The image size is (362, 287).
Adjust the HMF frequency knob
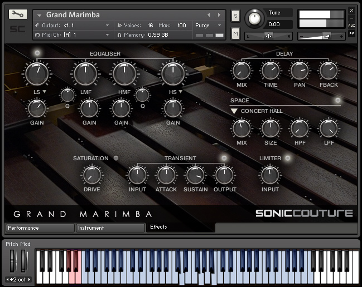pyautogui.click(x=124, y=73)
